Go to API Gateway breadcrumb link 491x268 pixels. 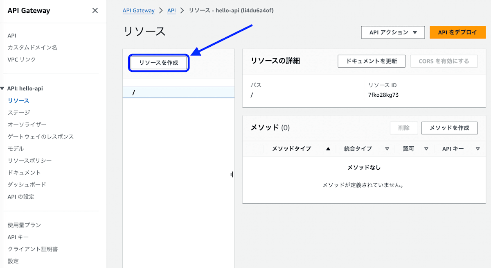click(x=139, y=11)
